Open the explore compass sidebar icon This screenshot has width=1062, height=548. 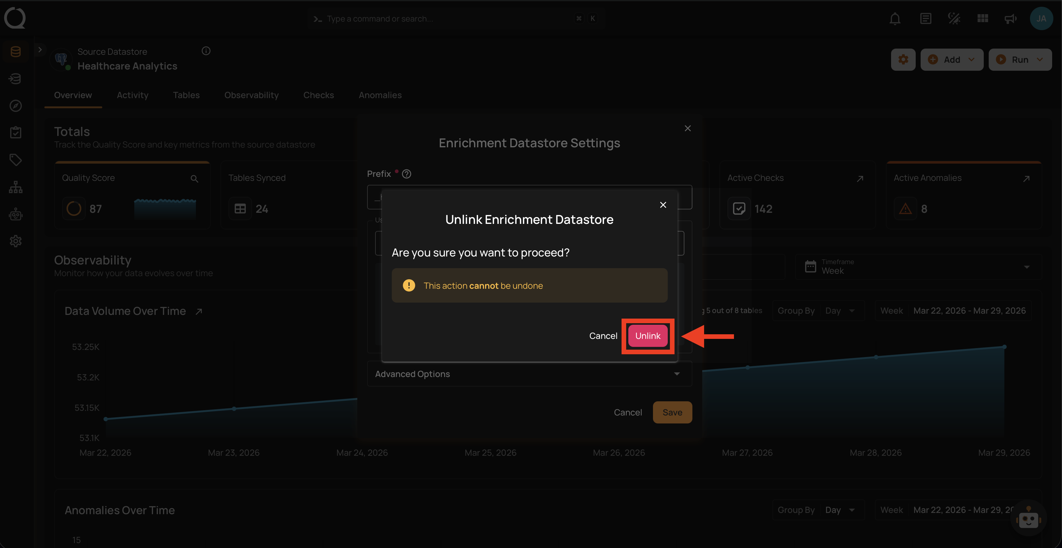[16, 106]
